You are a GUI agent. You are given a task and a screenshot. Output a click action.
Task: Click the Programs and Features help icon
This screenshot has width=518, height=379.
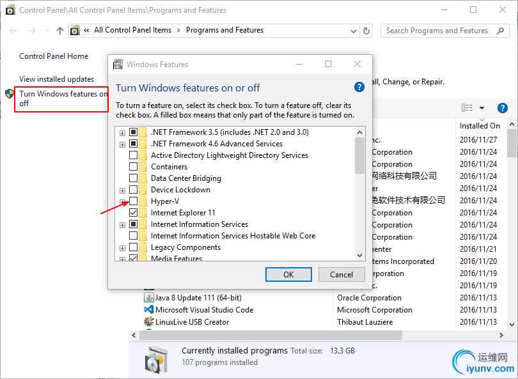(502, 108)
